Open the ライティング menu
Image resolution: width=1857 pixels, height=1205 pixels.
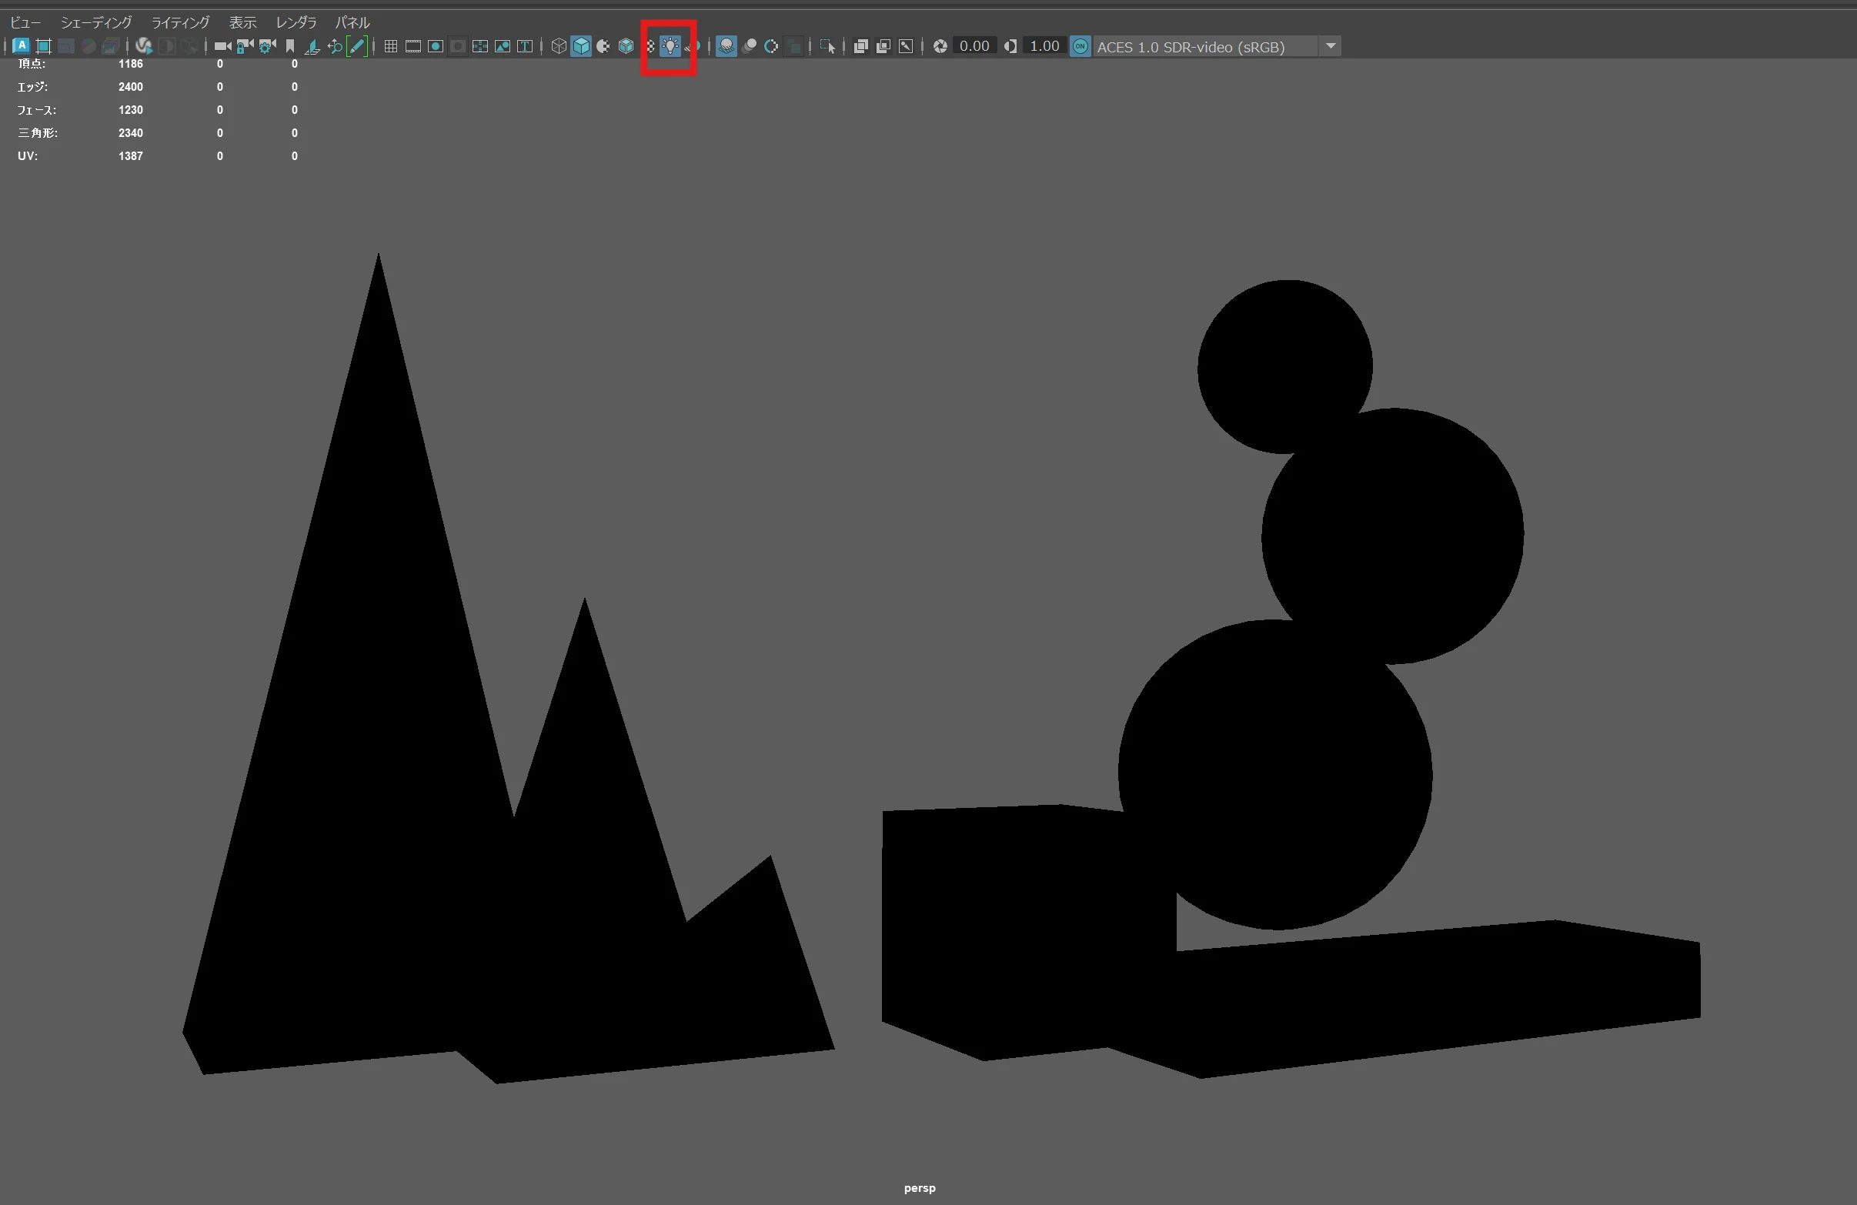tap(180, 22)
